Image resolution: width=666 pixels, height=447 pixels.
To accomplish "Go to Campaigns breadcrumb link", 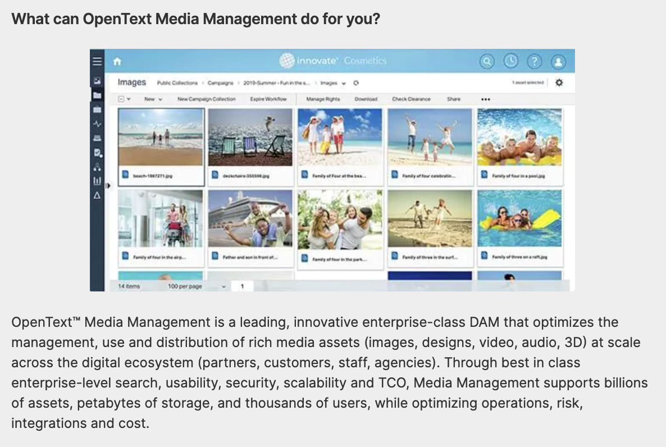I will pyautogui.click(x=220, y=83).
